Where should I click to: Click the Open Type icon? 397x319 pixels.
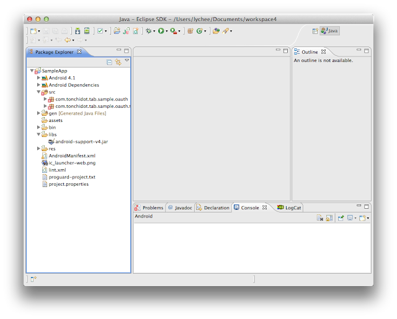click(216, 31)
